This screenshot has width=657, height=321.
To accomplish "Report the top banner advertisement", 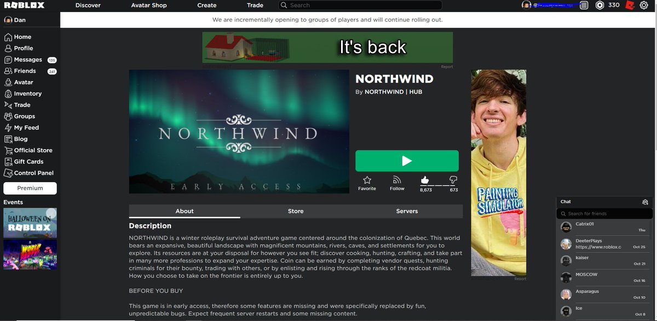I will pyautogui.click(x=447, y=67).
